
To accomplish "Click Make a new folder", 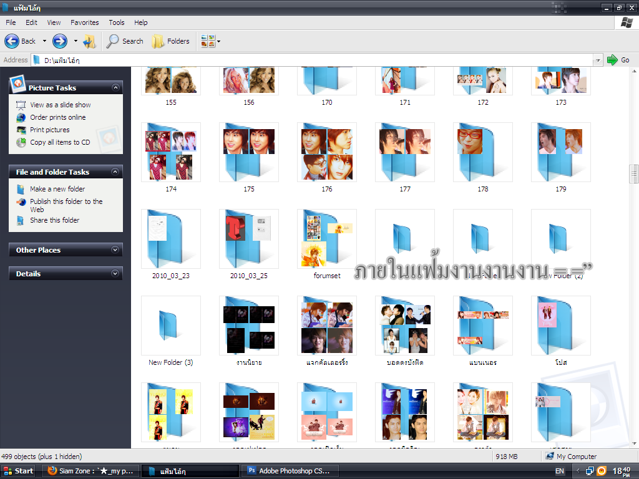I will tap(57, 189).
